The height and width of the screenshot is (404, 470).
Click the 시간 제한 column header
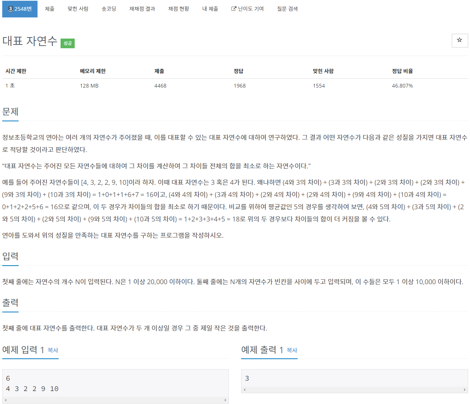[16, 71]
